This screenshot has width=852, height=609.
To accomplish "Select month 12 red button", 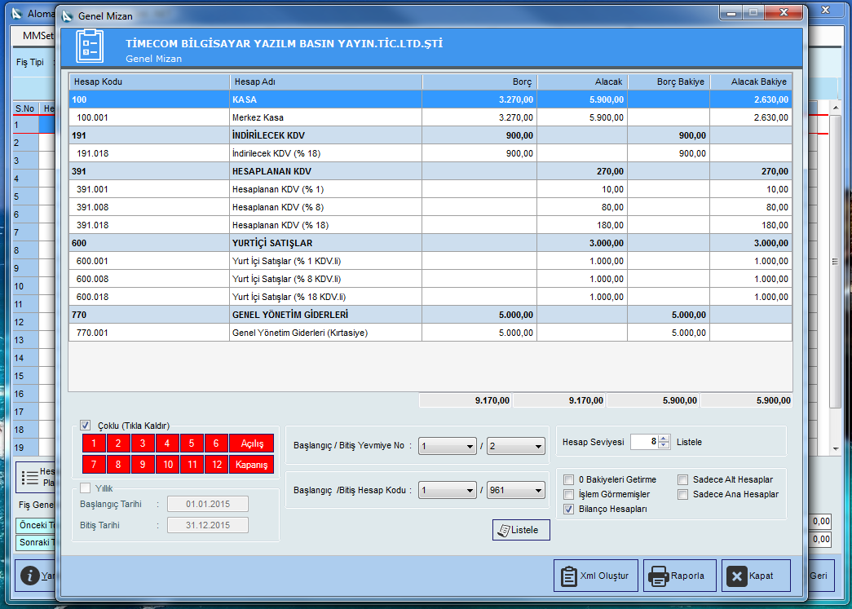I will [217, 465].
